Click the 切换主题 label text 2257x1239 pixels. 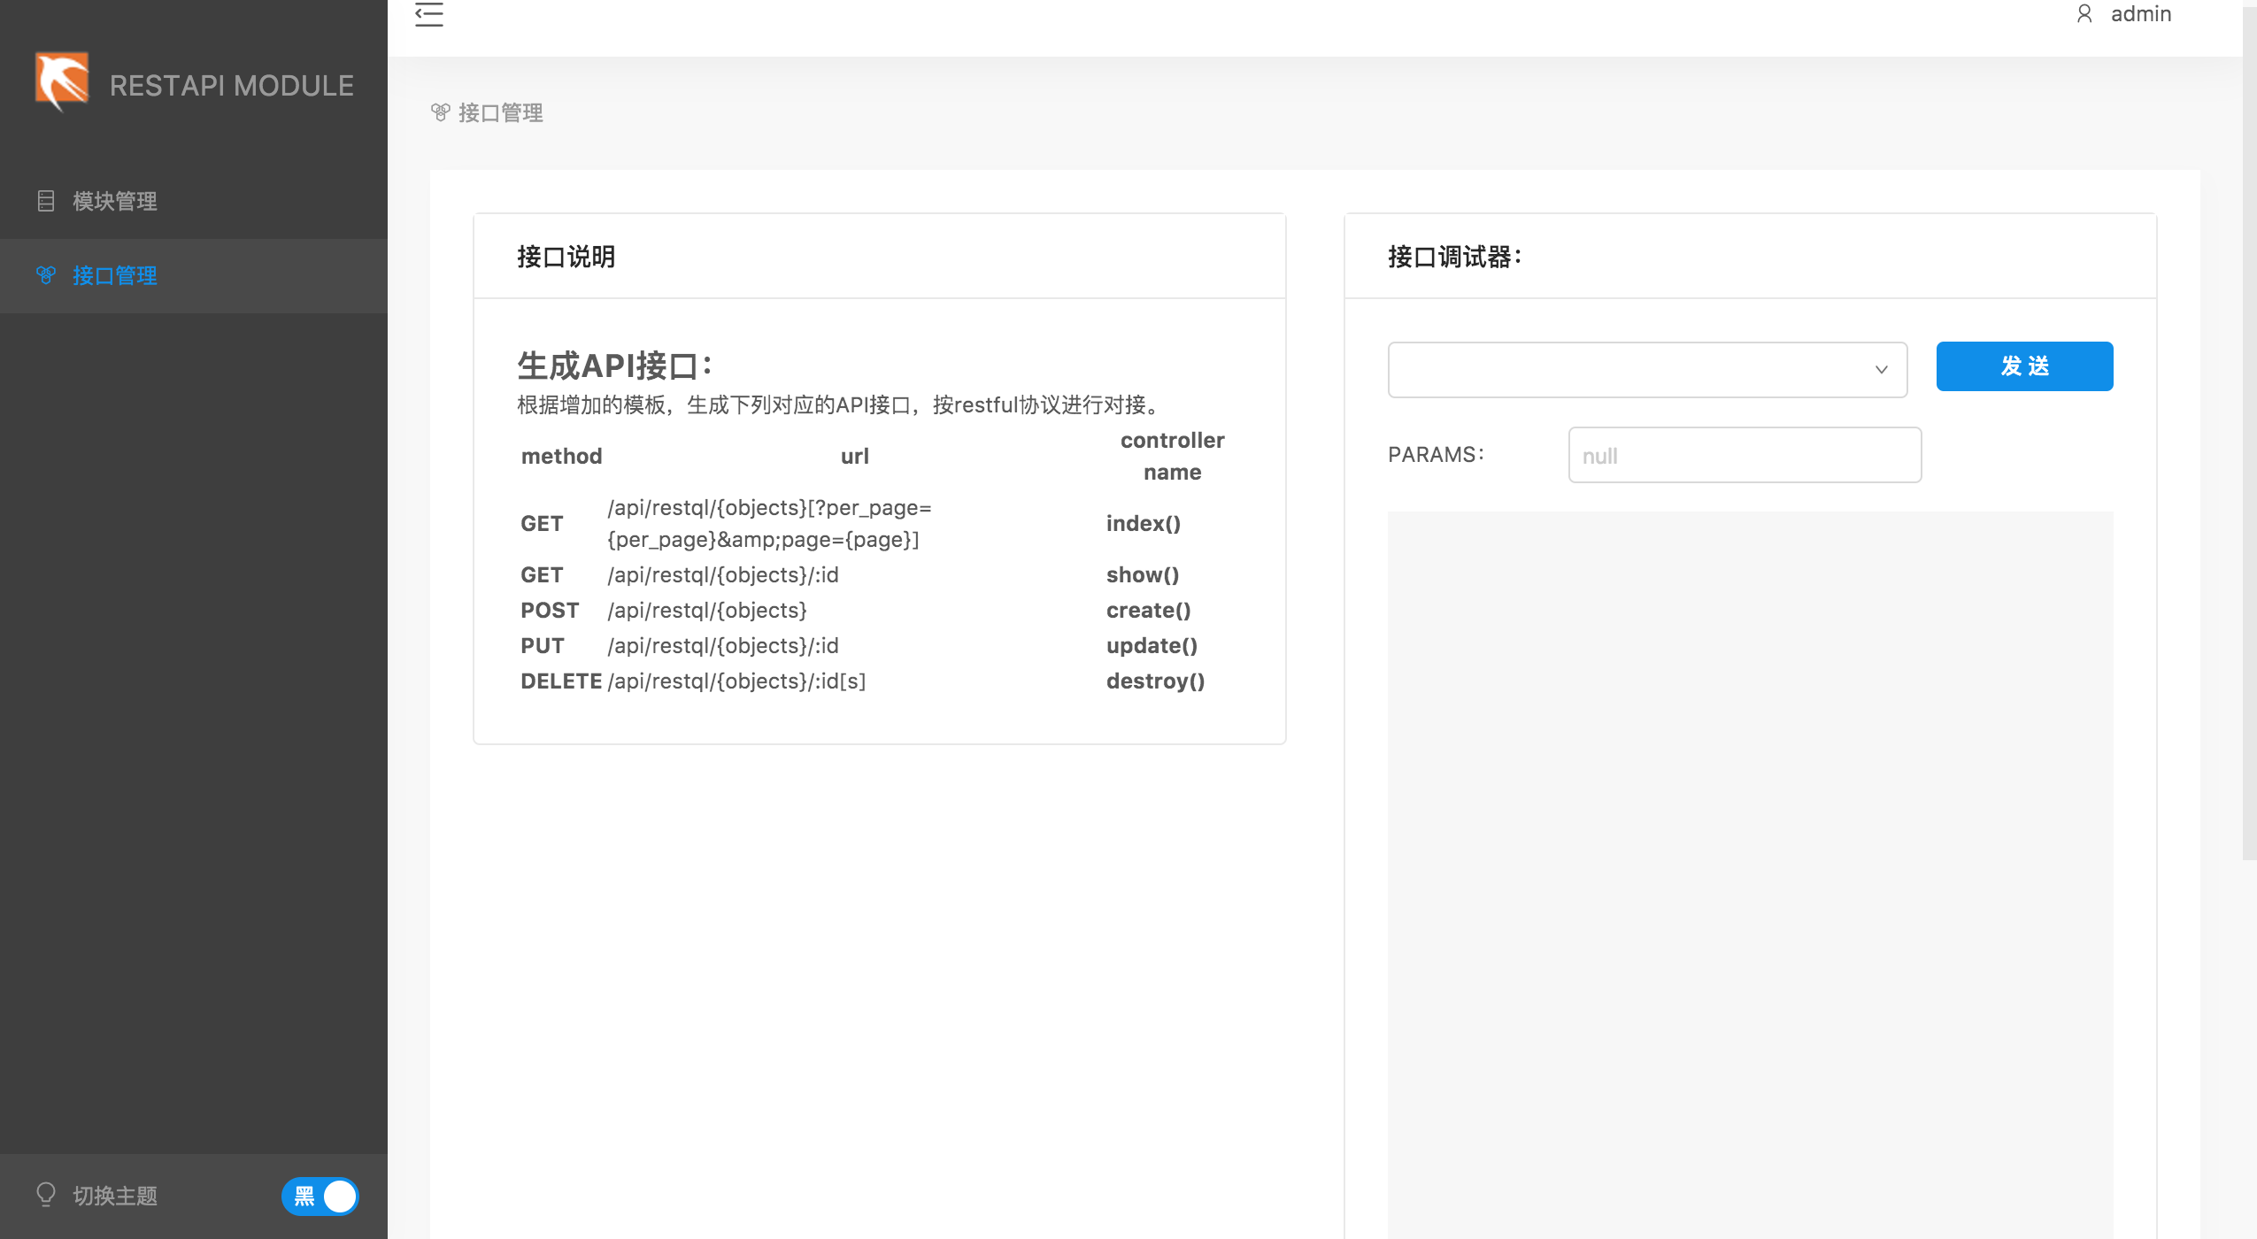(x=115, y=1196)
